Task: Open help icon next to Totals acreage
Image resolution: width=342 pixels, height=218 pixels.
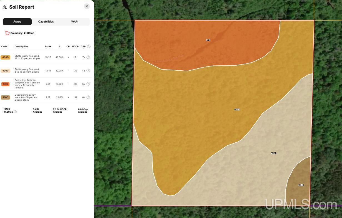Action: pos(15,112)
